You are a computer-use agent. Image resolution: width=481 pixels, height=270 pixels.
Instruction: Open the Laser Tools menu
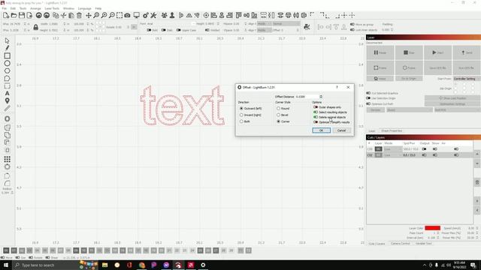pos(52,8)
